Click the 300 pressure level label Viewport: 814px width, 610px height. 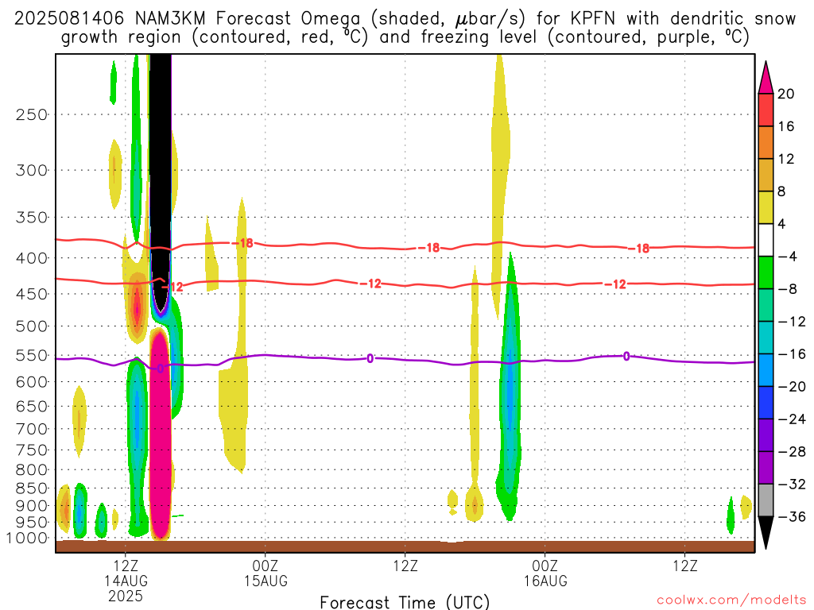[x=32, y=170]
